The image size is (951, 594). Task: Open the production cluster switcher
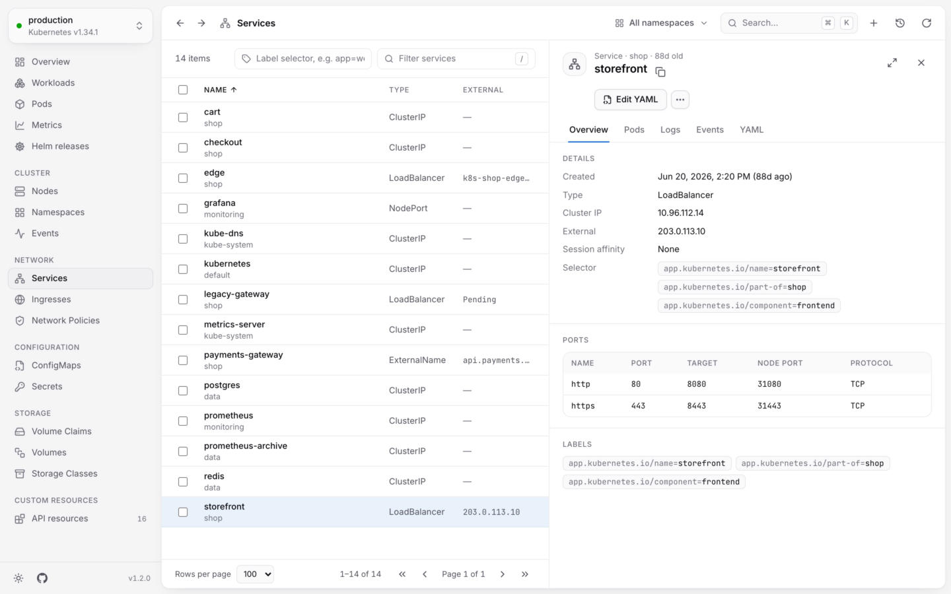point(81,26)
